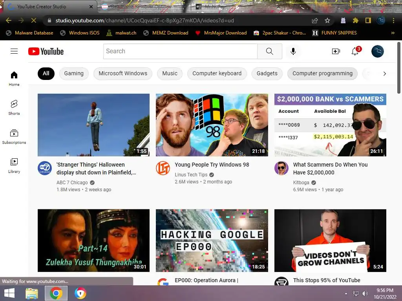The width and height of the screenshot is (402, 301).
Task: Open the MEMZ Download bookmark
Action: (x=166, y=33)
